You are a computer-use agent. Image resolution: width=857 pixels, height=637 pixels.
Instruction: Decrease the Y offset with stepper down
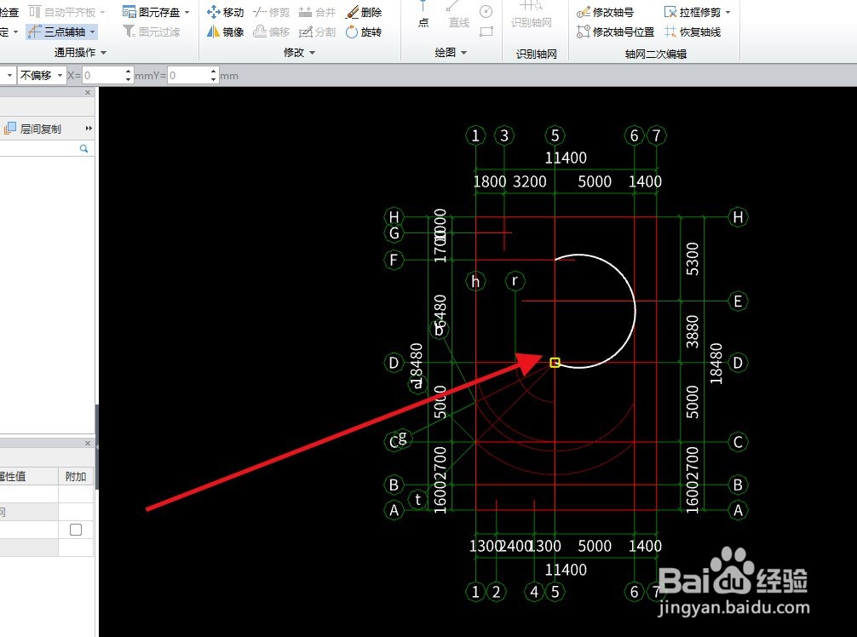point(214,80)
